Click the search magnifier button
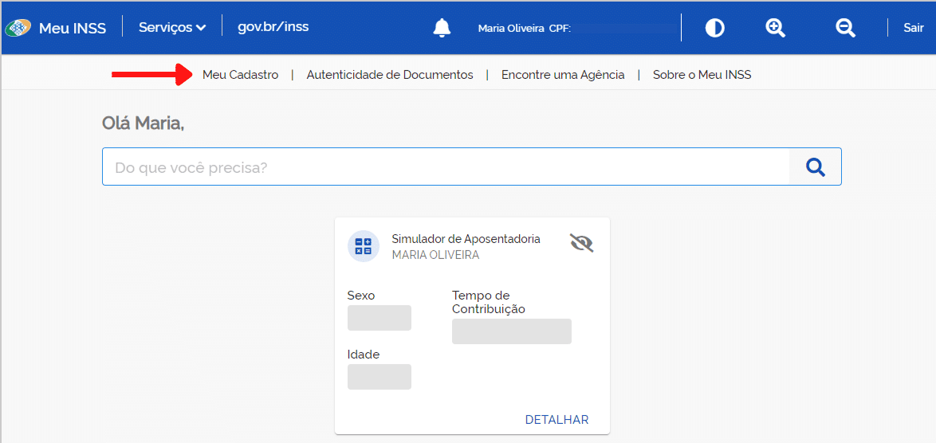The width and height of the screenshot is (936, 443). [x=815, y=167]
